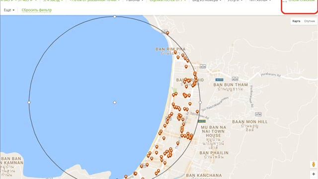The width and height of the screenshot is (318, 179).
Task: Open the Оценка гостей filter dropdown
Action: click(167, 1)
